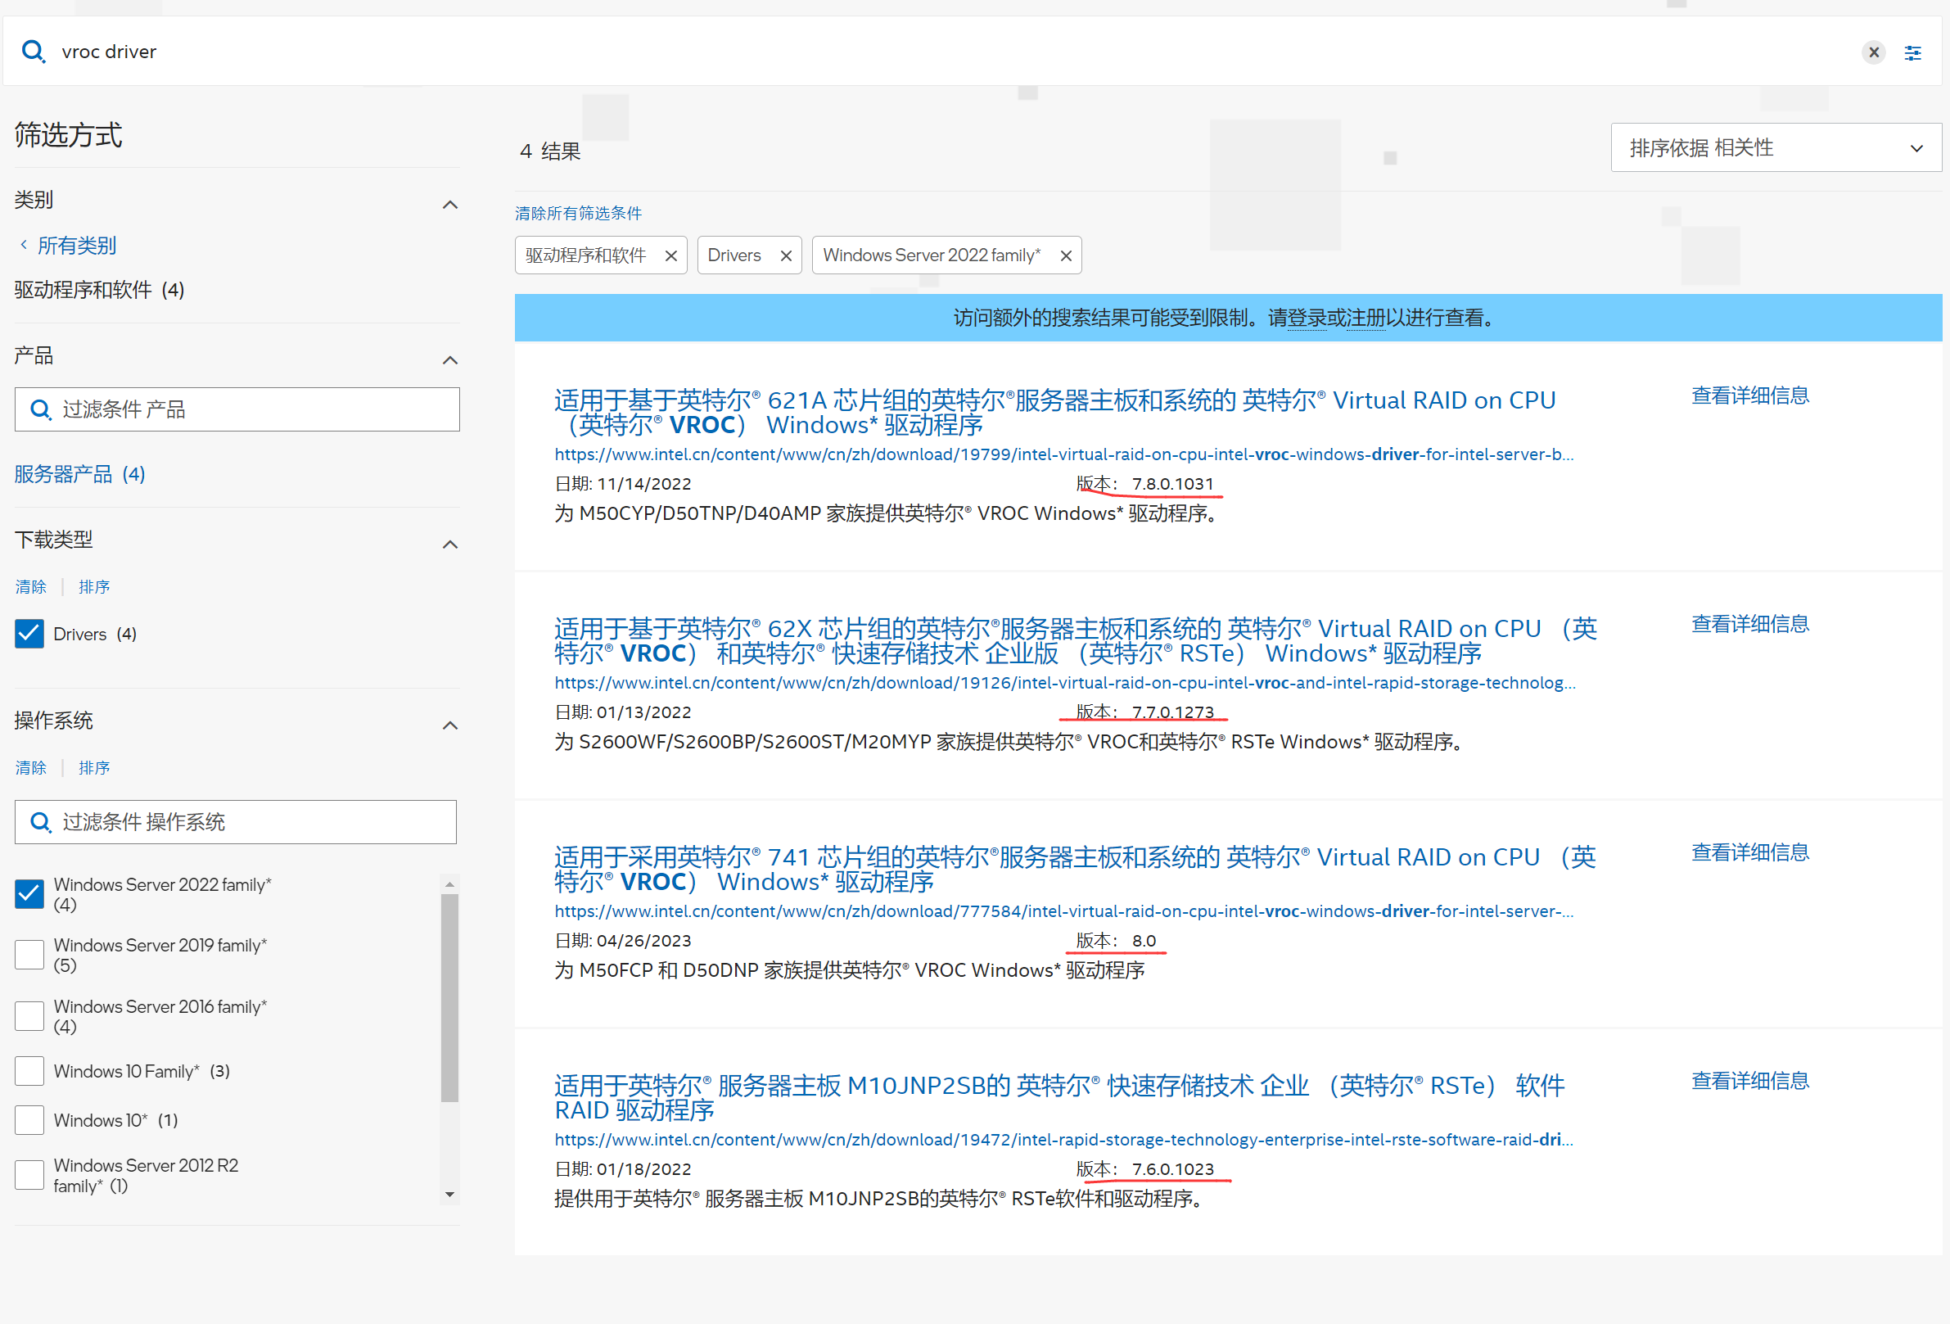Open the 登录 link in the banner
The image size is (1950, 1324).
point(1307,318)
